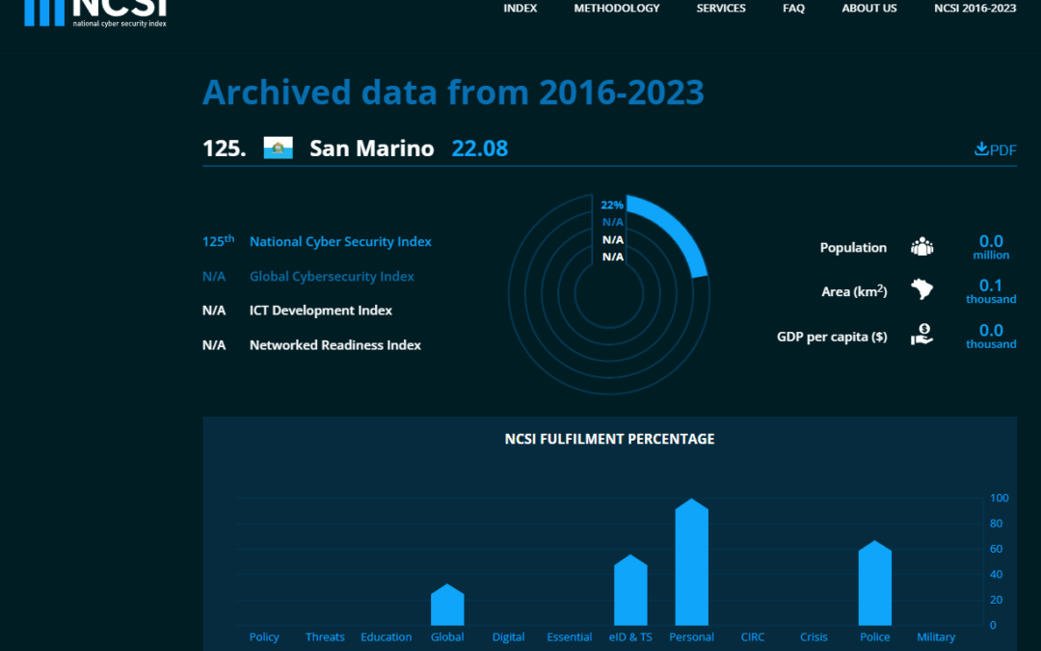The image size is (1041, 651).
Task: Click the 22.08 score value
Action: click(x=480, y=149)
